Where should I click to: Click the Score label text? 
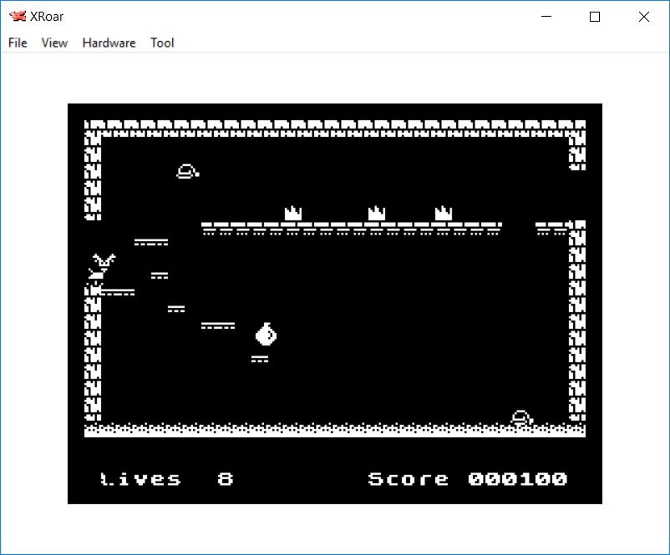(408, 479)
